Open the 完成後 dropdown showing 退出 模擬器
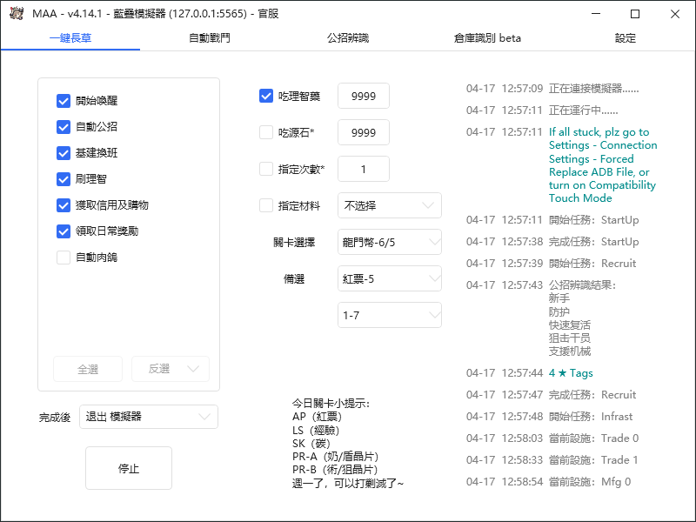Image resolution: width=696 pixels, height=522 pixels. [x=149, y=417]
